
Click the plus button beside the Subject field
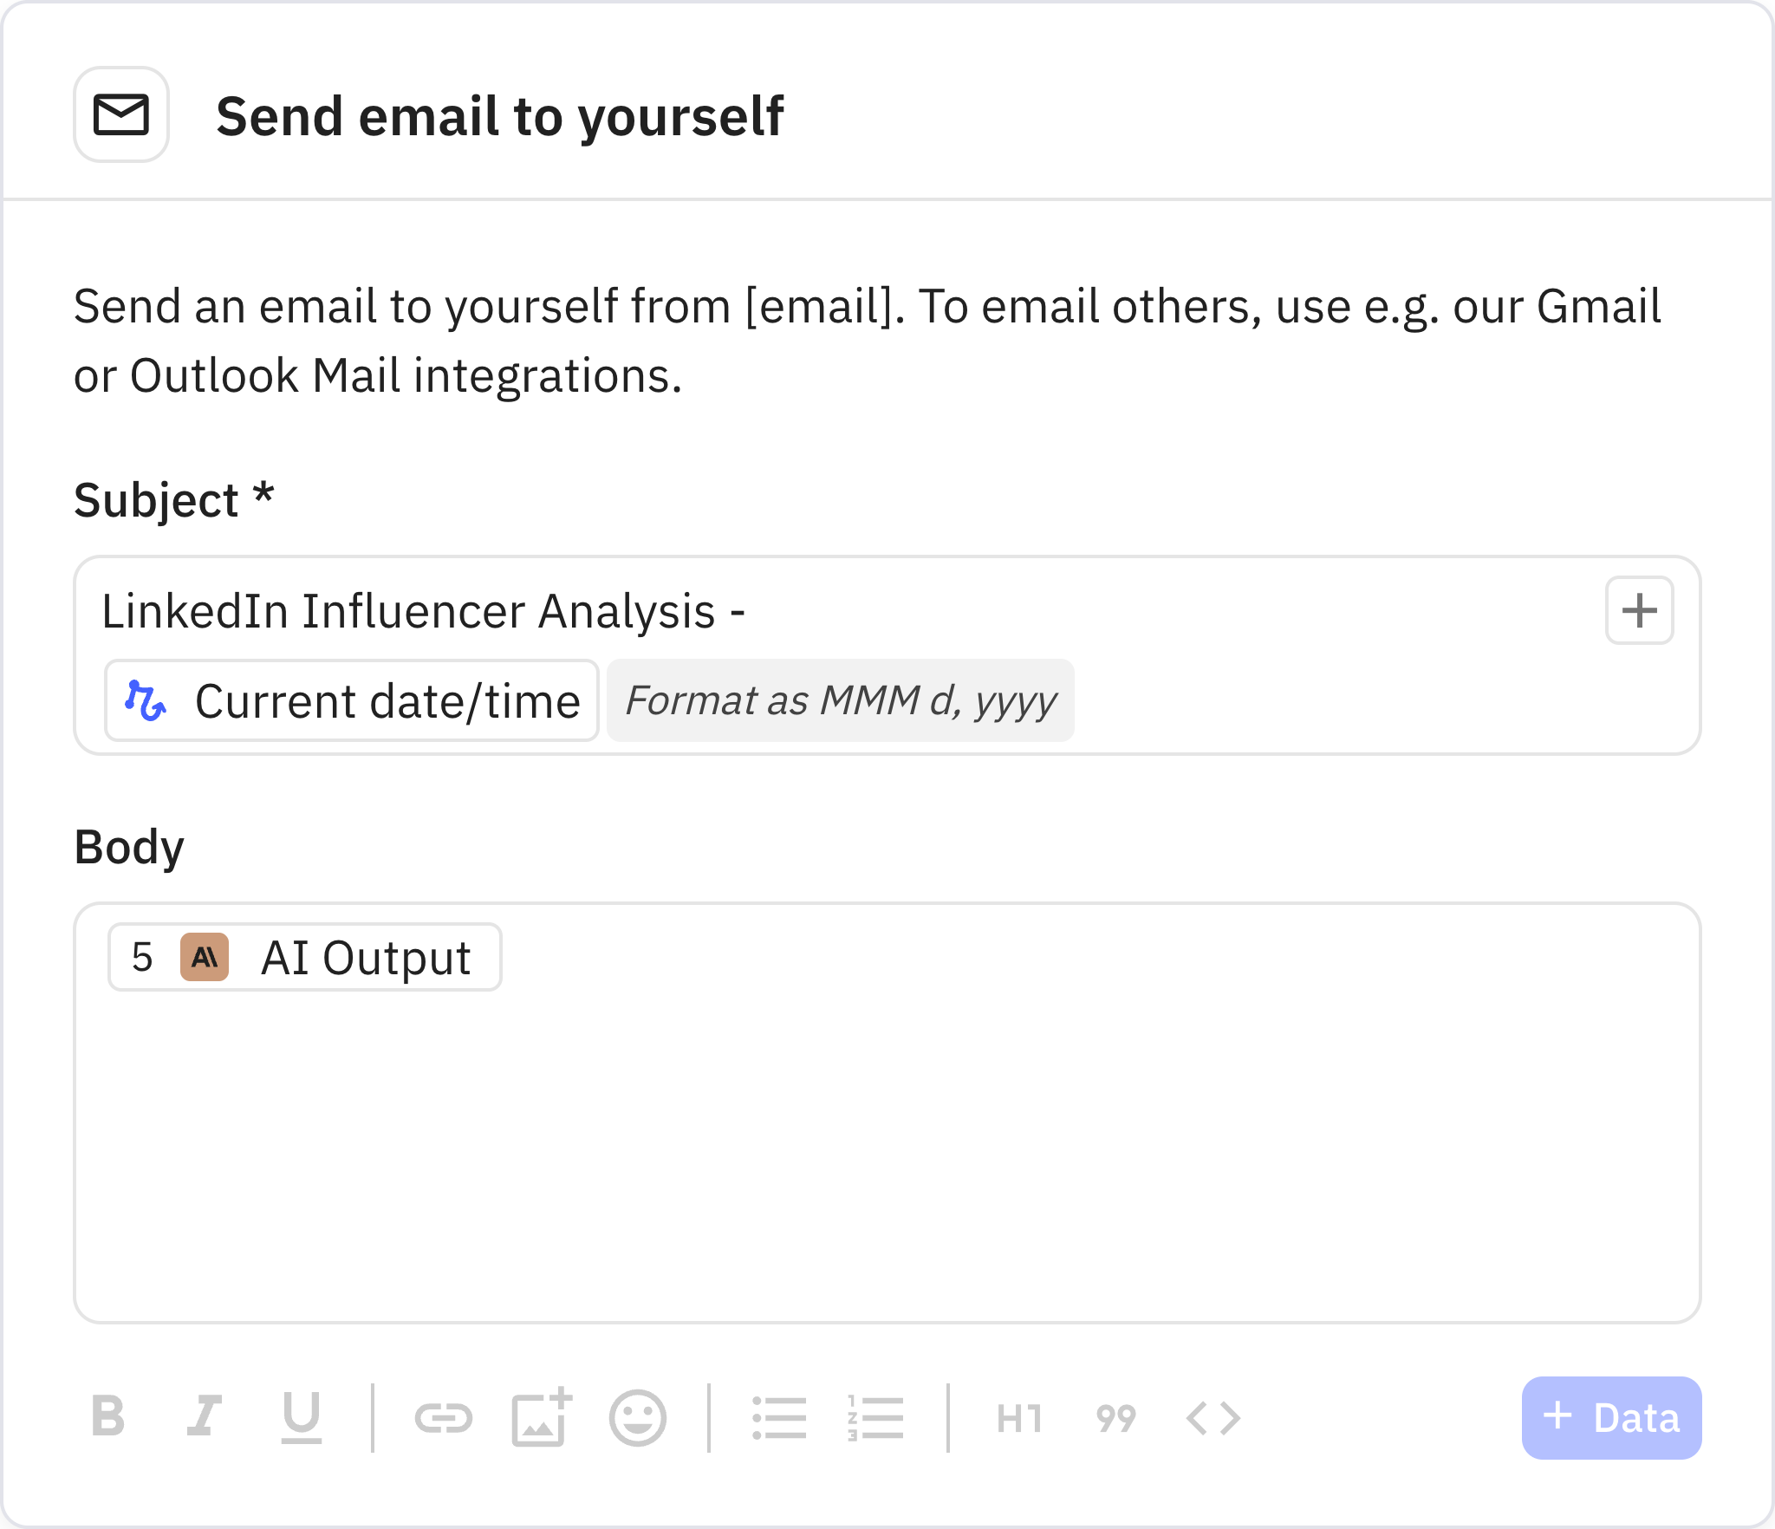(x=1638, y=610)
